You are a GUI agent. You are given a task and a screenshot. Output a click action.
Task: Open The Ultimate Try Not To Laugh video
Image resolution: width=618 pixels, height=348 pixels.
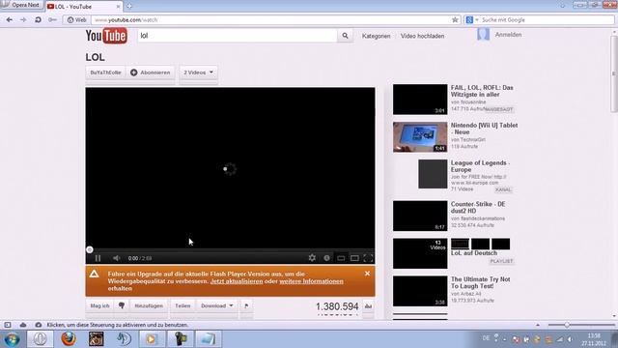pos(480,282)
